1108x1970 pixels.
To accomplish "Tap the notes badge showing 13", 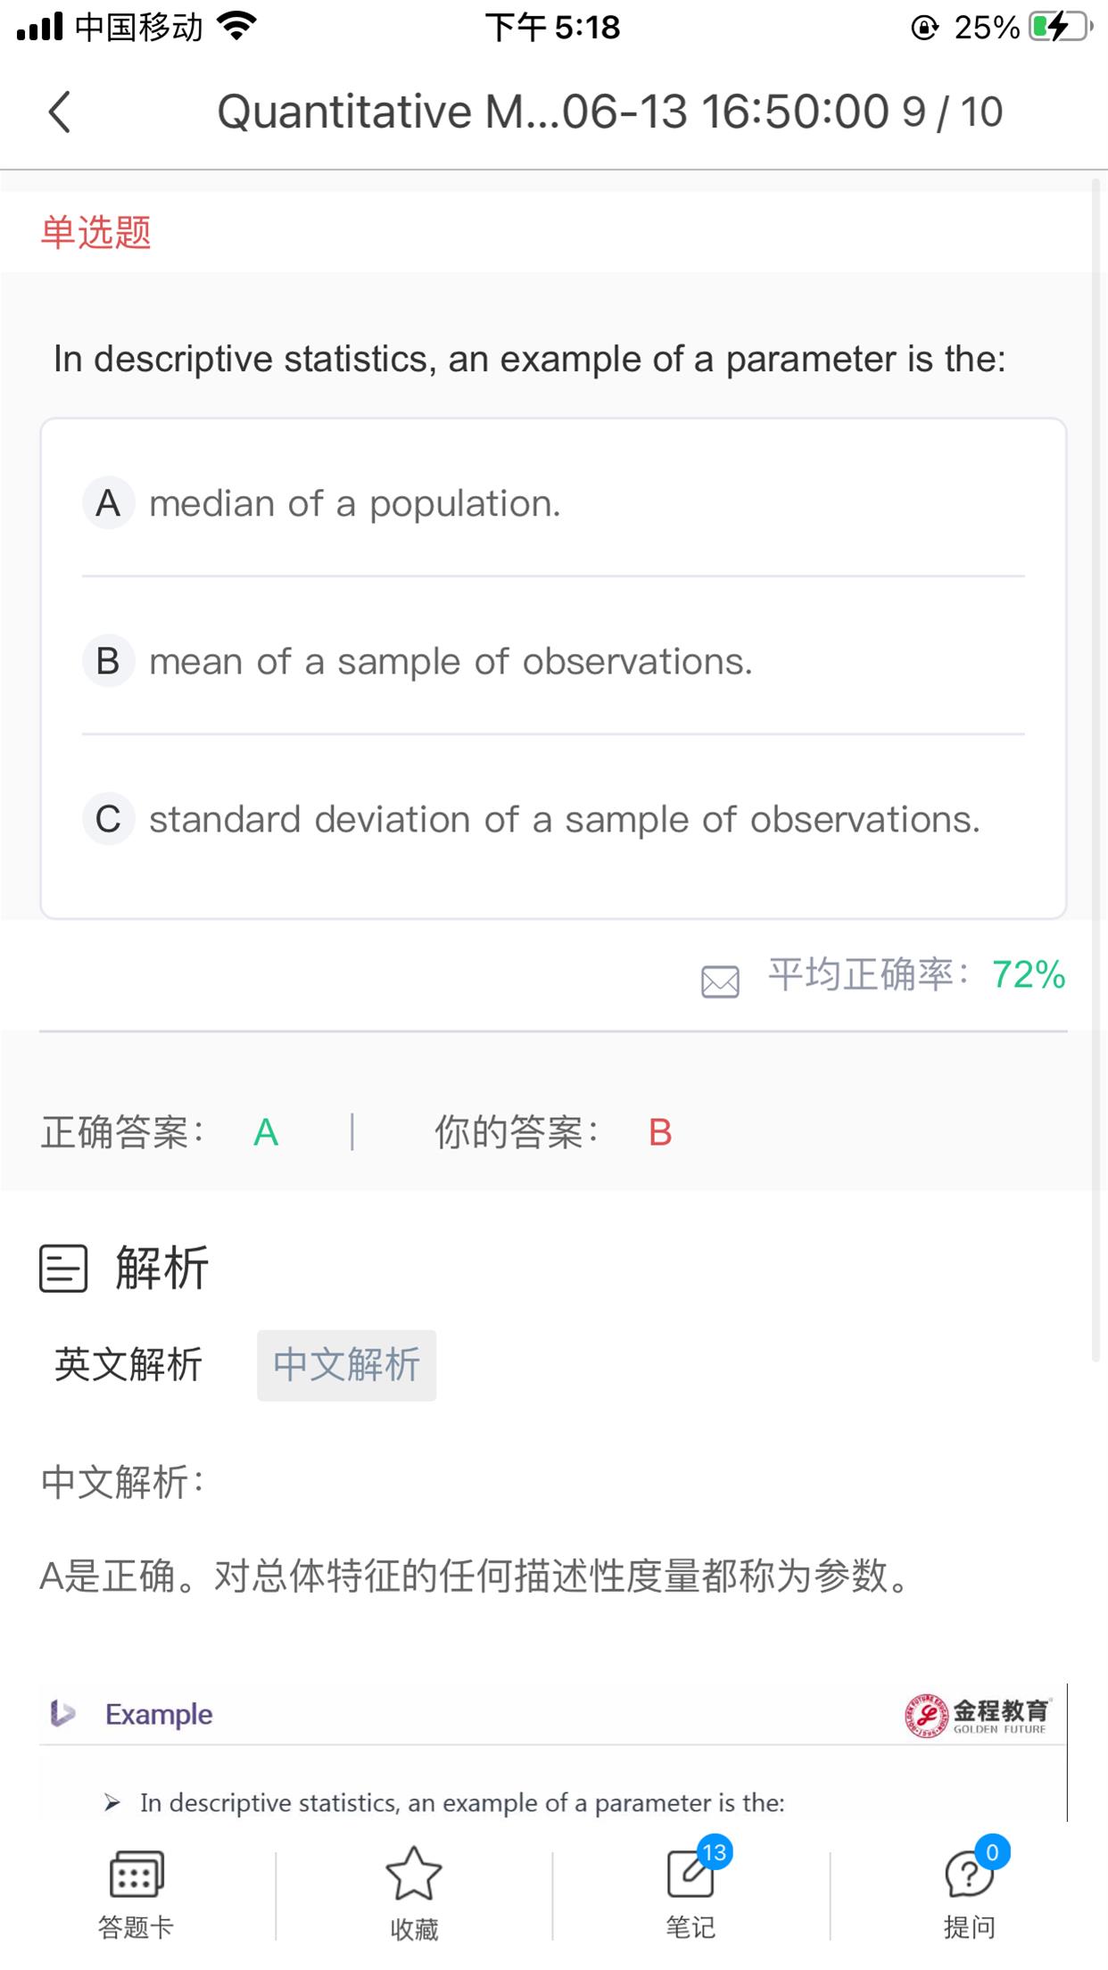I will tap(715, 1852).
